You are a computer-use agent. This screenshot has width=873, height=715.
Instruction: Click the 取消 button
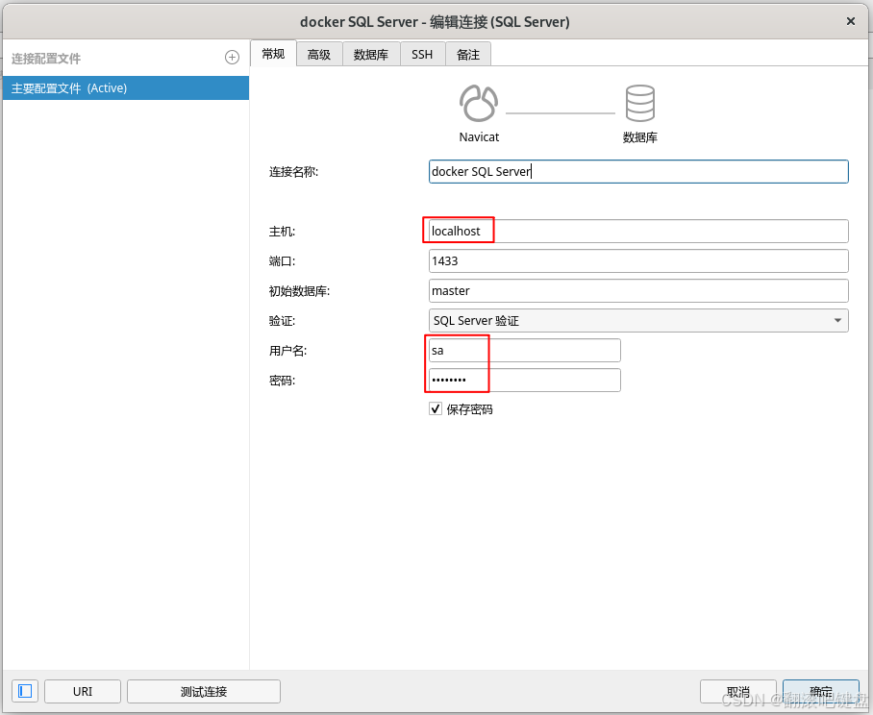pos(737,692)
